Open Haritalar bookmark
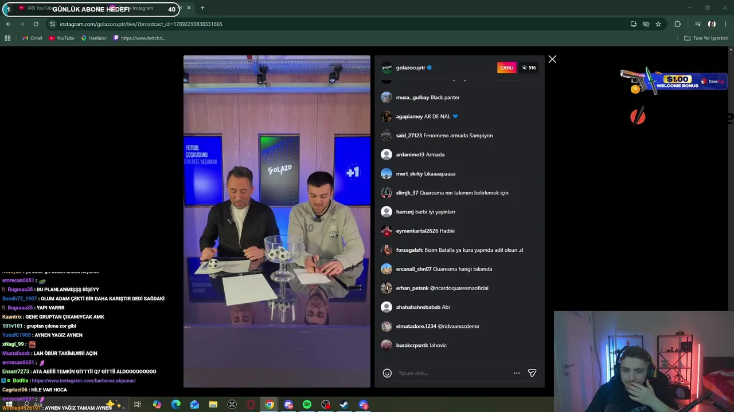This screenshot has height=412, width=734. coord(93,38)
